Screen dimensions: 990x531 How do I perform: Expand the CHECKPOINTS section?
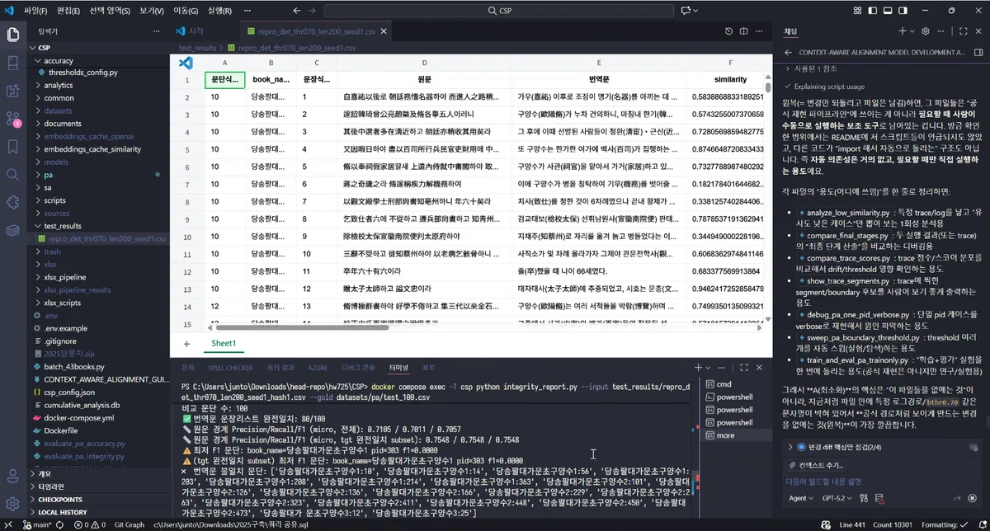97,499
